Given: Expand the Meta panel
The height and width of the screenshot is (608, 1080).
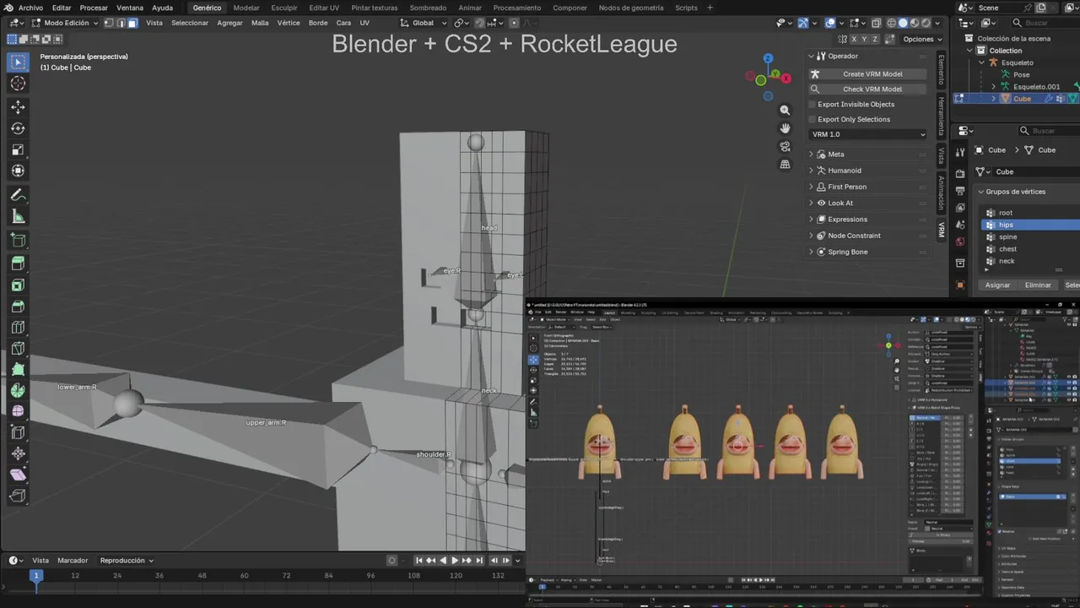Looking at the screenshot, I should [835, 154].
